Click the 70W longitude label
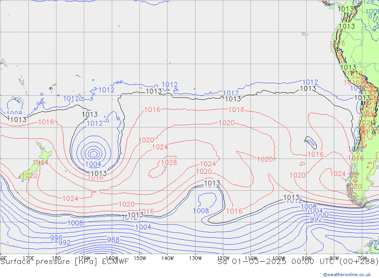The width and height of the screenshot is (379, 278). pyautogui.click(x=362, y=258)
